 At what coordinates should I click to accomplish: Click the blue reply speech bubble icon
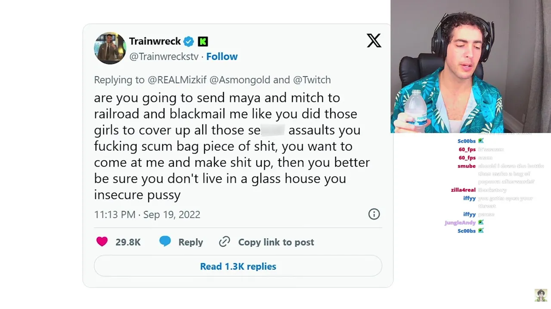click(x=165, y=242)
